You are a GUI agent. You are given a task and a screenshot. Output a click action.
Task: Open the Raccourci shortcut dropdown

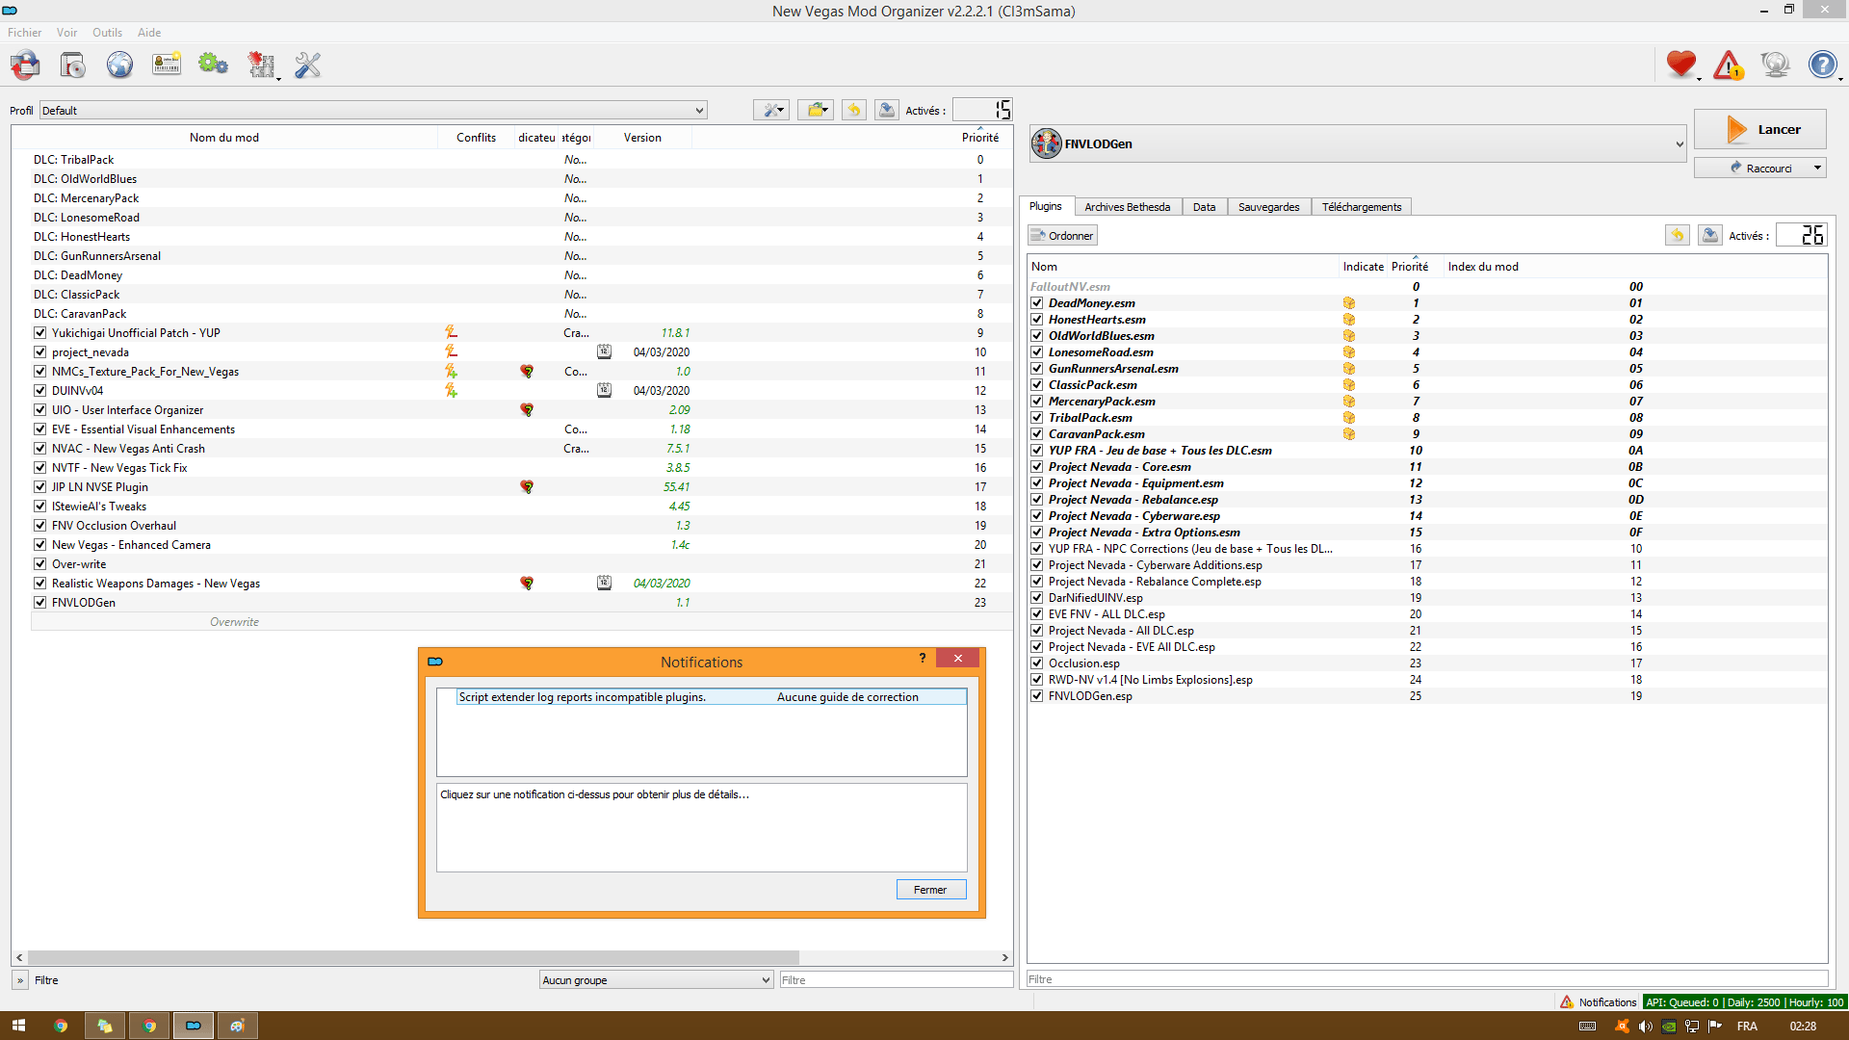pos(1818,168)
